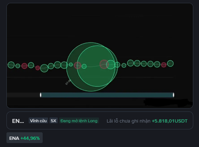The height and width of the screenshot is (147, 199).
Task: Click the Lãi lỗ chưa ghi nhận label
Action: coord(128,121)
